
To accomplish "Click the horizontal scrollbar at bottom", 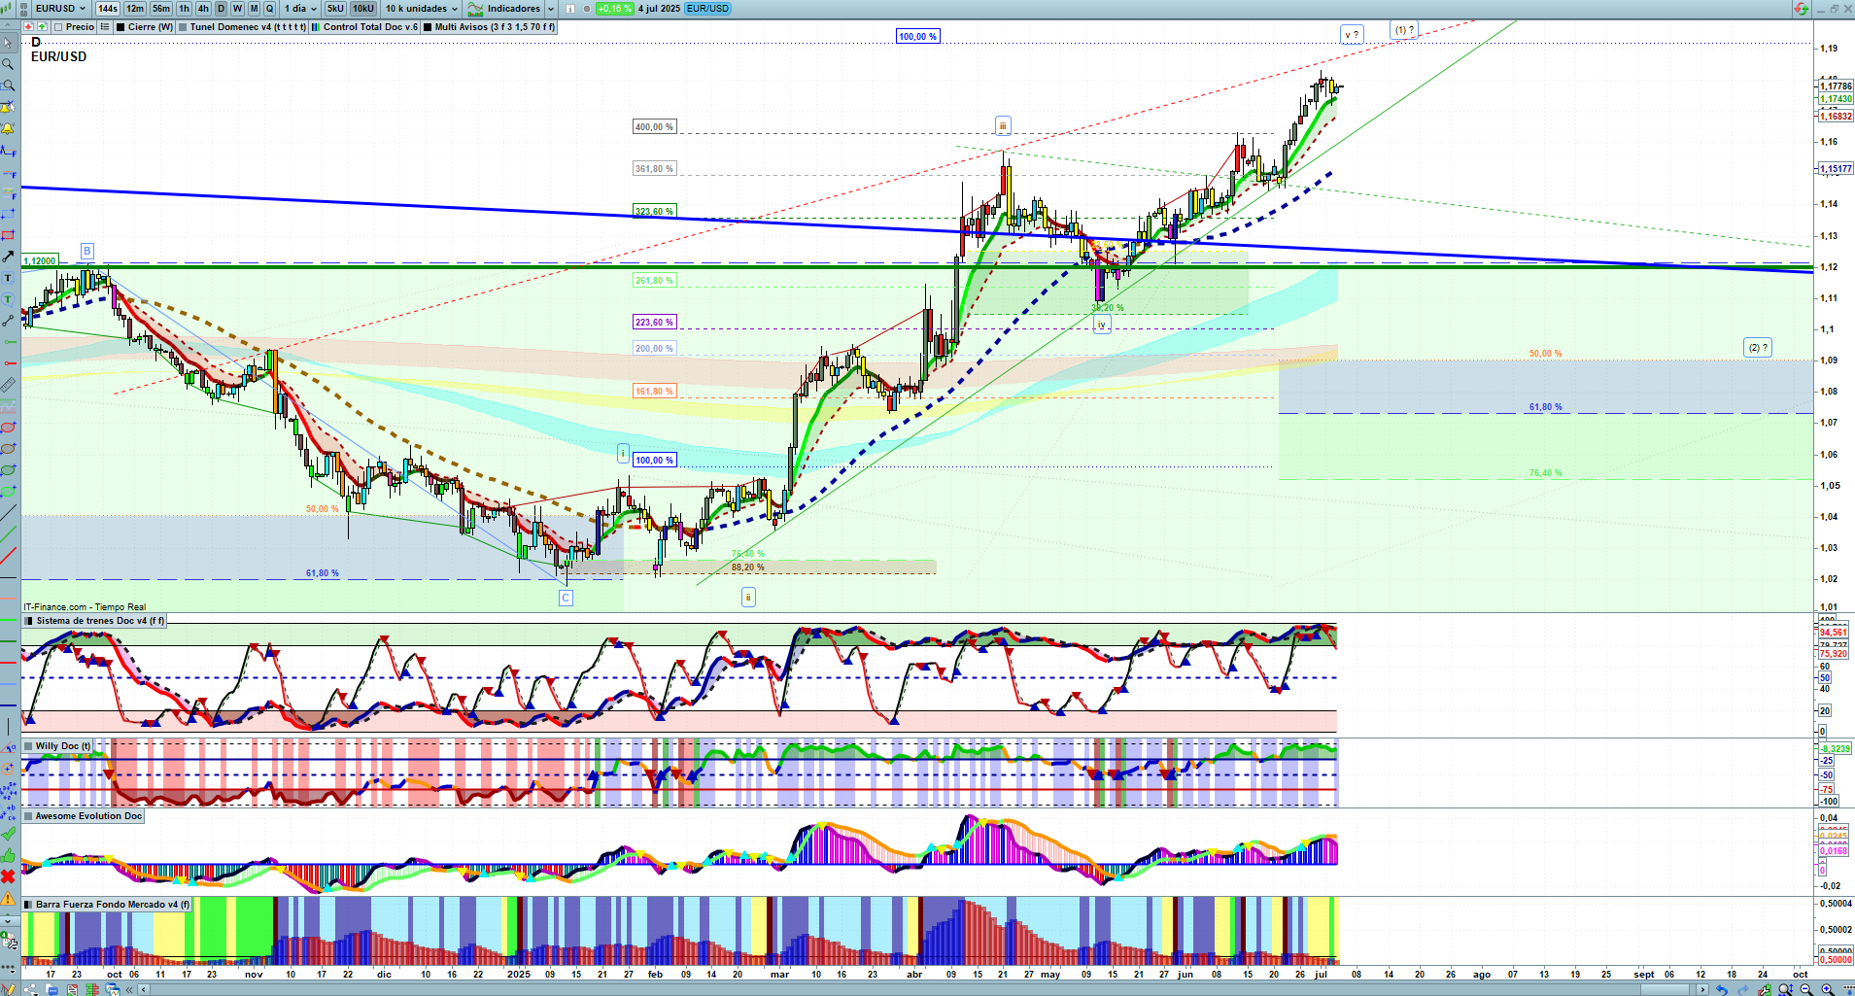I will (x=923, y=989).
